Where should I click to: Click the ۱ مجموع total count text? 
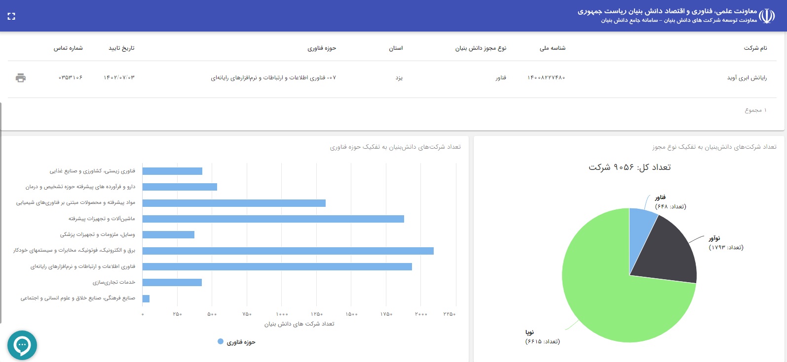tap(756, 110)
